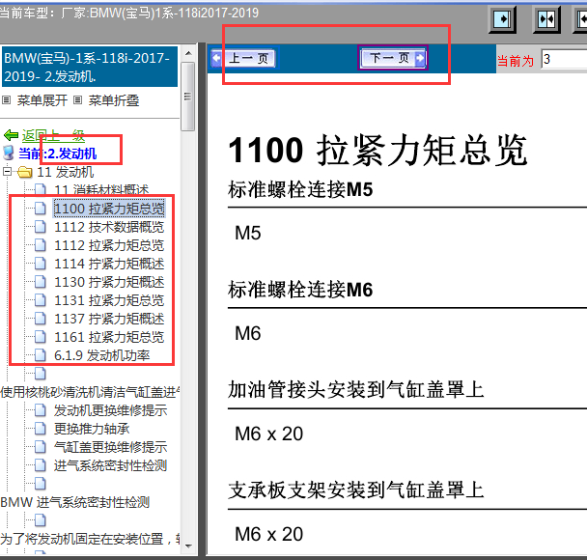Collapse the 11 发动机 folder node
Screen dimensions: 587x560
7,172
